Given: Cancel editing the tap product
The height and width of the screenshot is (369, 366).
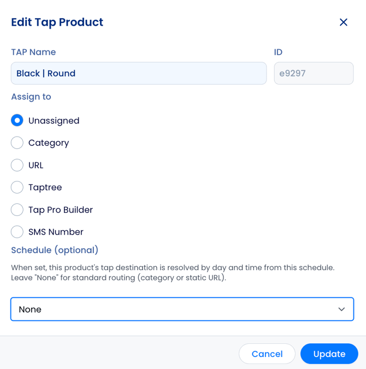Looking at the screenshot, I should (267, 354).
